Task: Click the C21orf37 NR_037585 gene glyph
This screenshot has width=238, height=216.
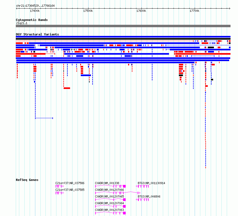Action: (x=59, y=193)
